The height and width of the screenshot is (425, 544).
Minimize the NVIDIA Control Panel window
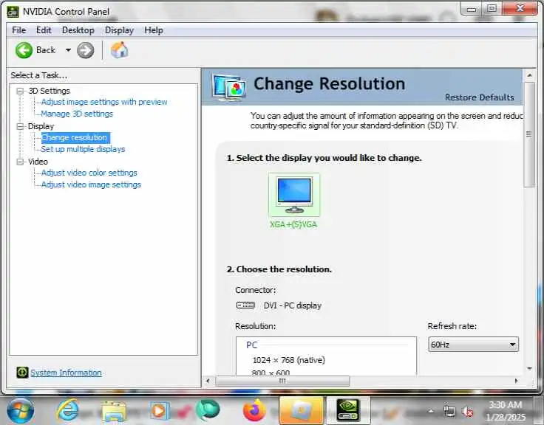[x=471, y=9]
